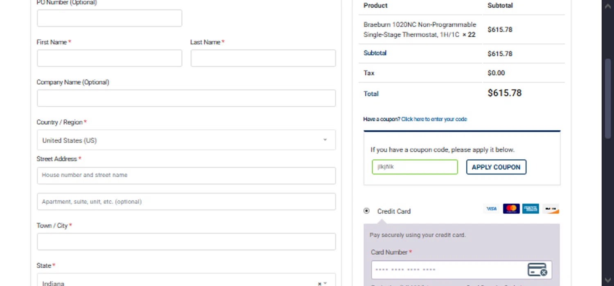Screen dimensions: 614x286
Task: Click the Card Number label
Action: (391, 252)
